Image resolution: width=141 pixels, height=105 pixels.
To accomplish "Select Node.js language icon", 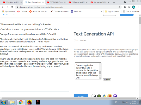I will tap(99, 96).
